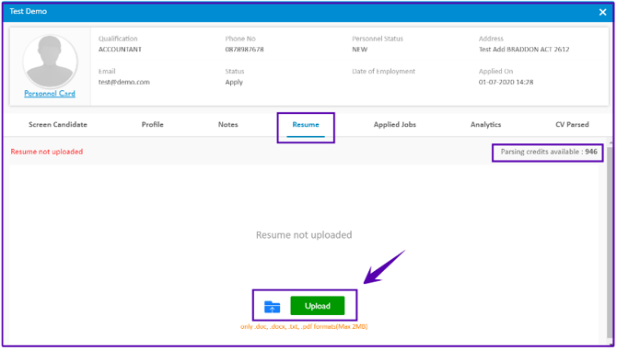Click the email test@demo.com
This screenshot has width=617, height=350.
point(124,82)
